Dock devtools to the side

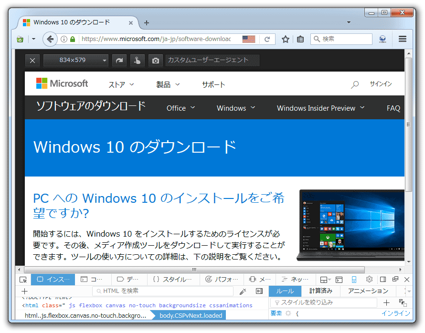click(x=383, y=280)
